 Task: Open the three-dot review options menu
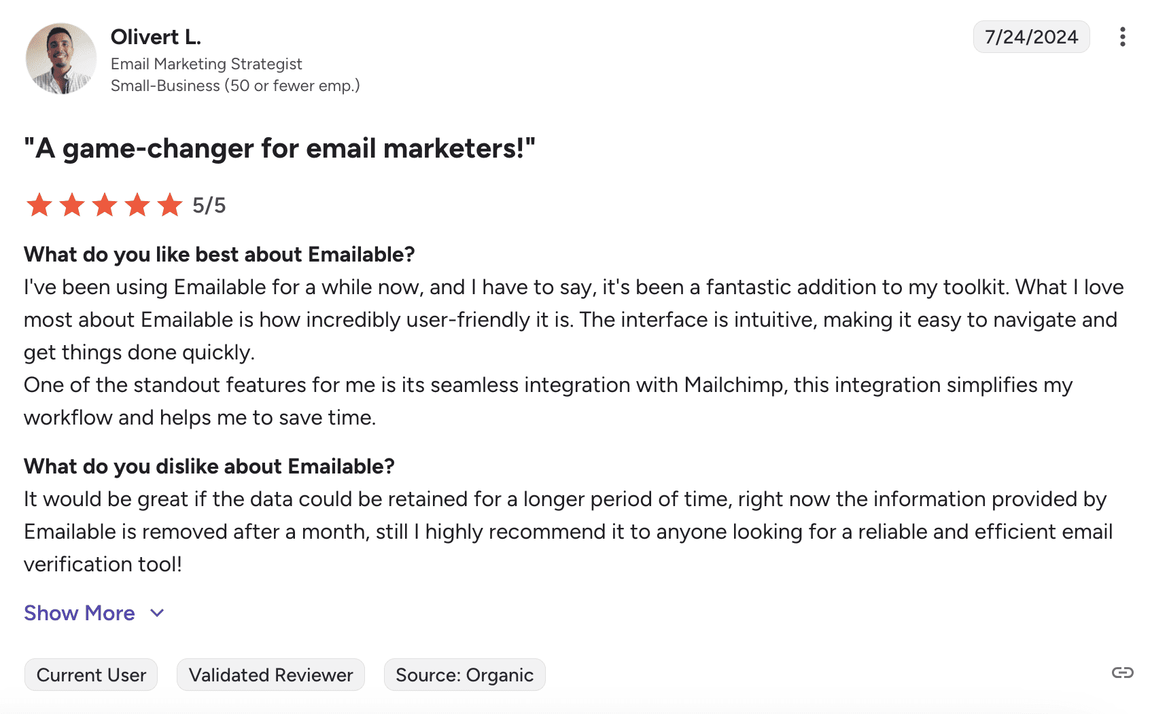1122,37
